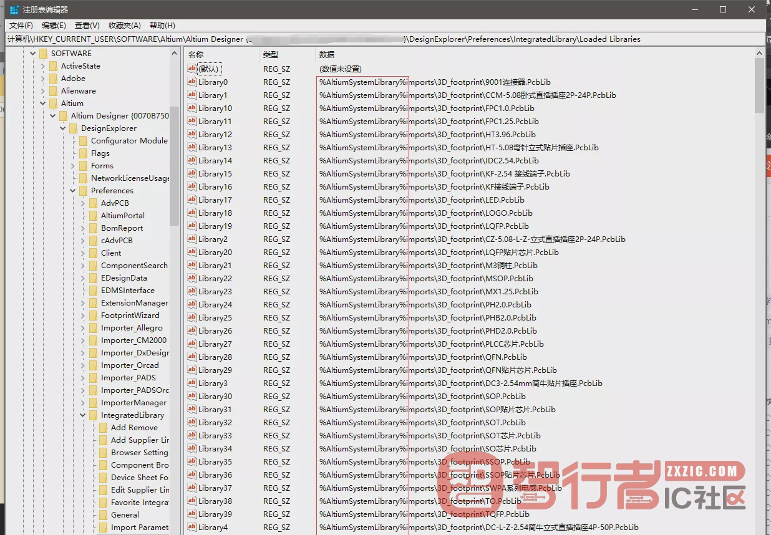Screen dimensions: 771x535
Task: Select the SOFTWARE folder icon
Action: click(x=44, y=54)
